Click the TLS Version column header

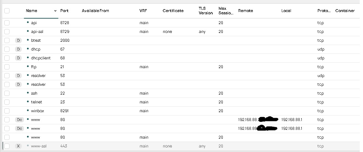(x=205, y=11)
